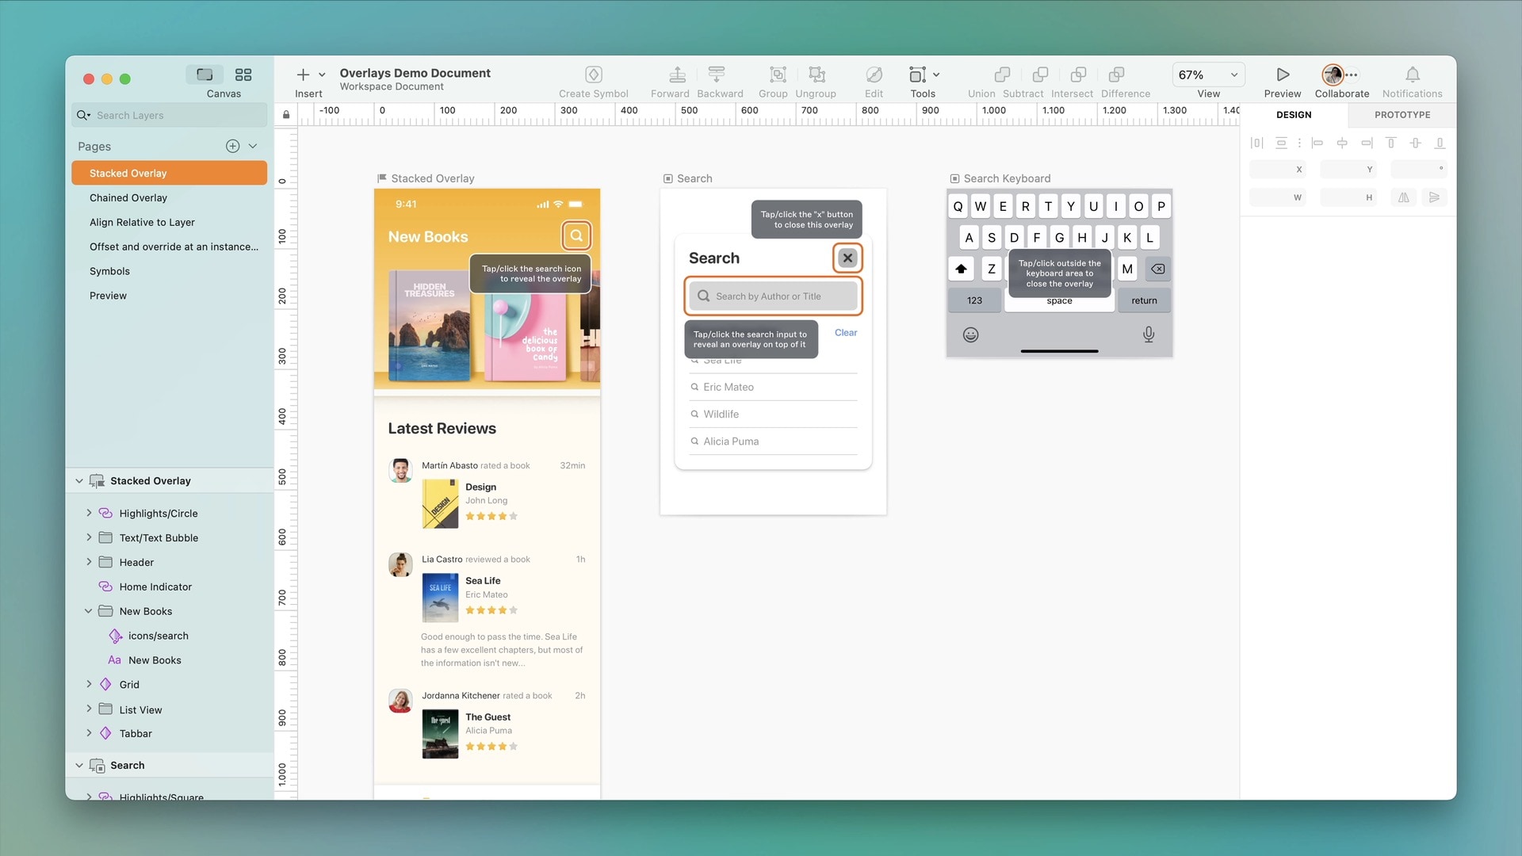The image size is (1522, 856).
Task: Click the Subtract boolean operation icon
Action: tap(1023, 75)
